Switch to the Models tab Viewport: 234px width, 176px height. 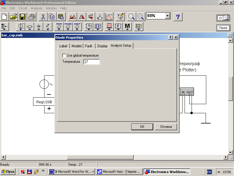click(77, 46)
